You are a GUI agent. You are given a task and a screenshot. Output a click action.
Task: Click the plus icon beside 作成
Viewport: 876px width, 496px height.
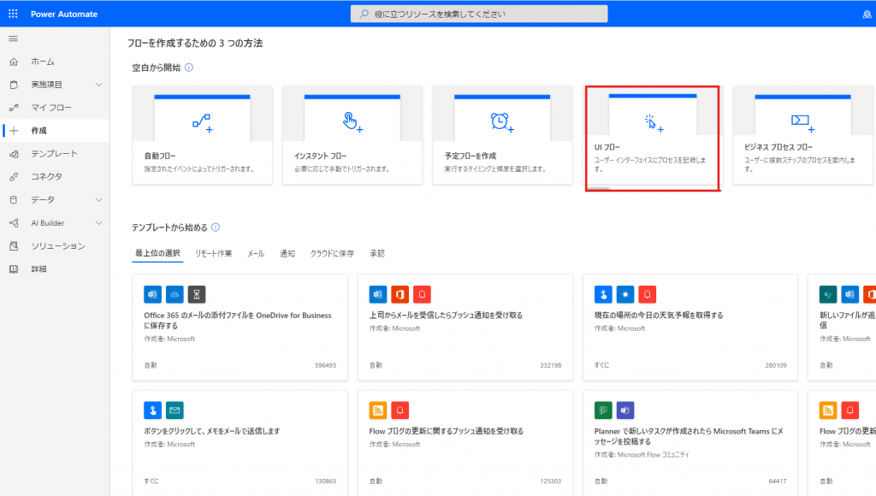[x=14, y=131]
